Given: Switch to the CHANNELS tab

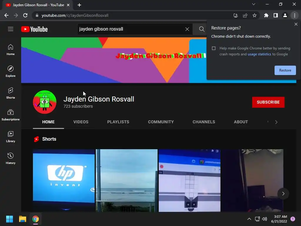Looking at the screenshot, I should click(x=204, y=122).
